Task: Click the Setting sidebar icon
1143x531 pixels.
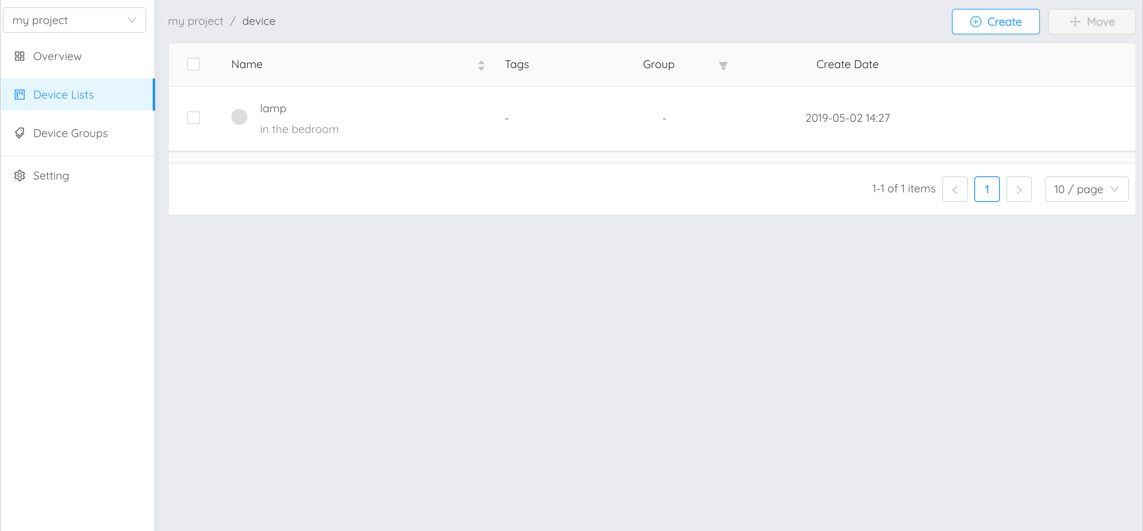Action: (20, 175)
